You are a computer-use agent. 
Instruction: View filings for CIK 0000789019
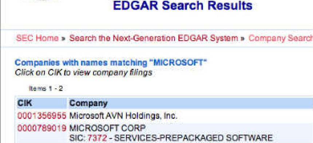(x=42, y=128)
